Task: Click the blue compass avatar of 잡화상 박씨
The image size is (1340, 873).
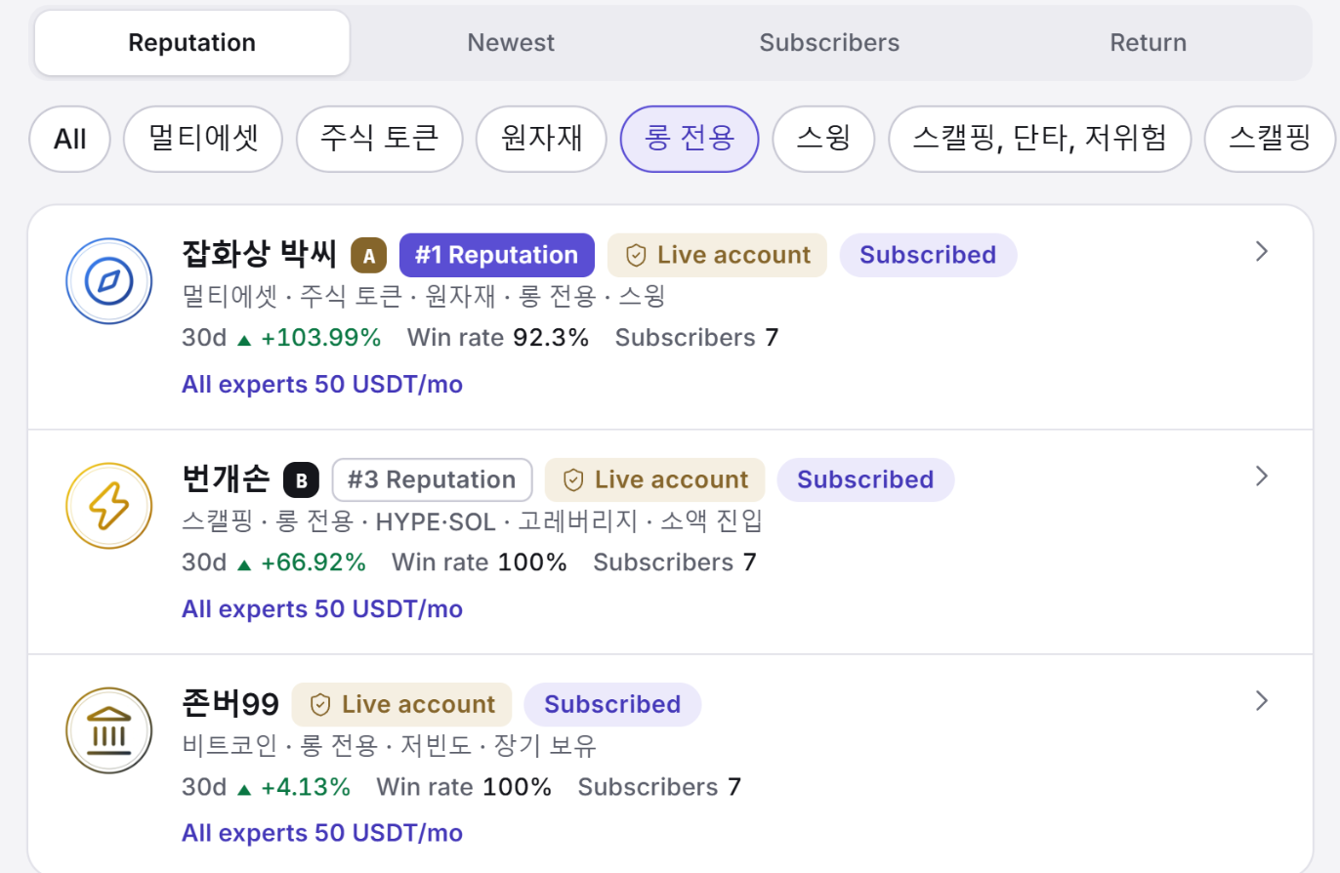Action: coord(108,282)
